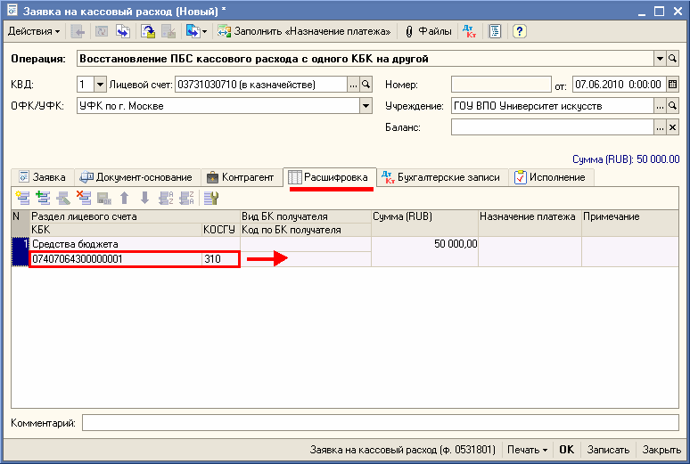Clear the Баланс field with X
This screenshot has height=464, width=690.
pyautogui.click(x=672, y=127)
